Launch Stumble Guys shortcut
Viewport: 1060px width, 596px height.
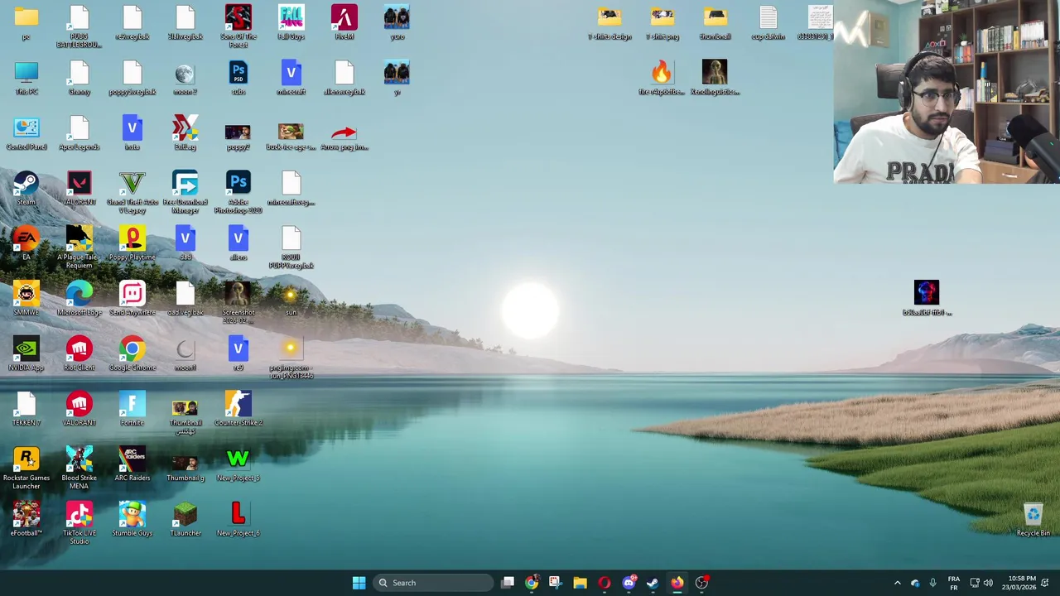click(132, 519)
